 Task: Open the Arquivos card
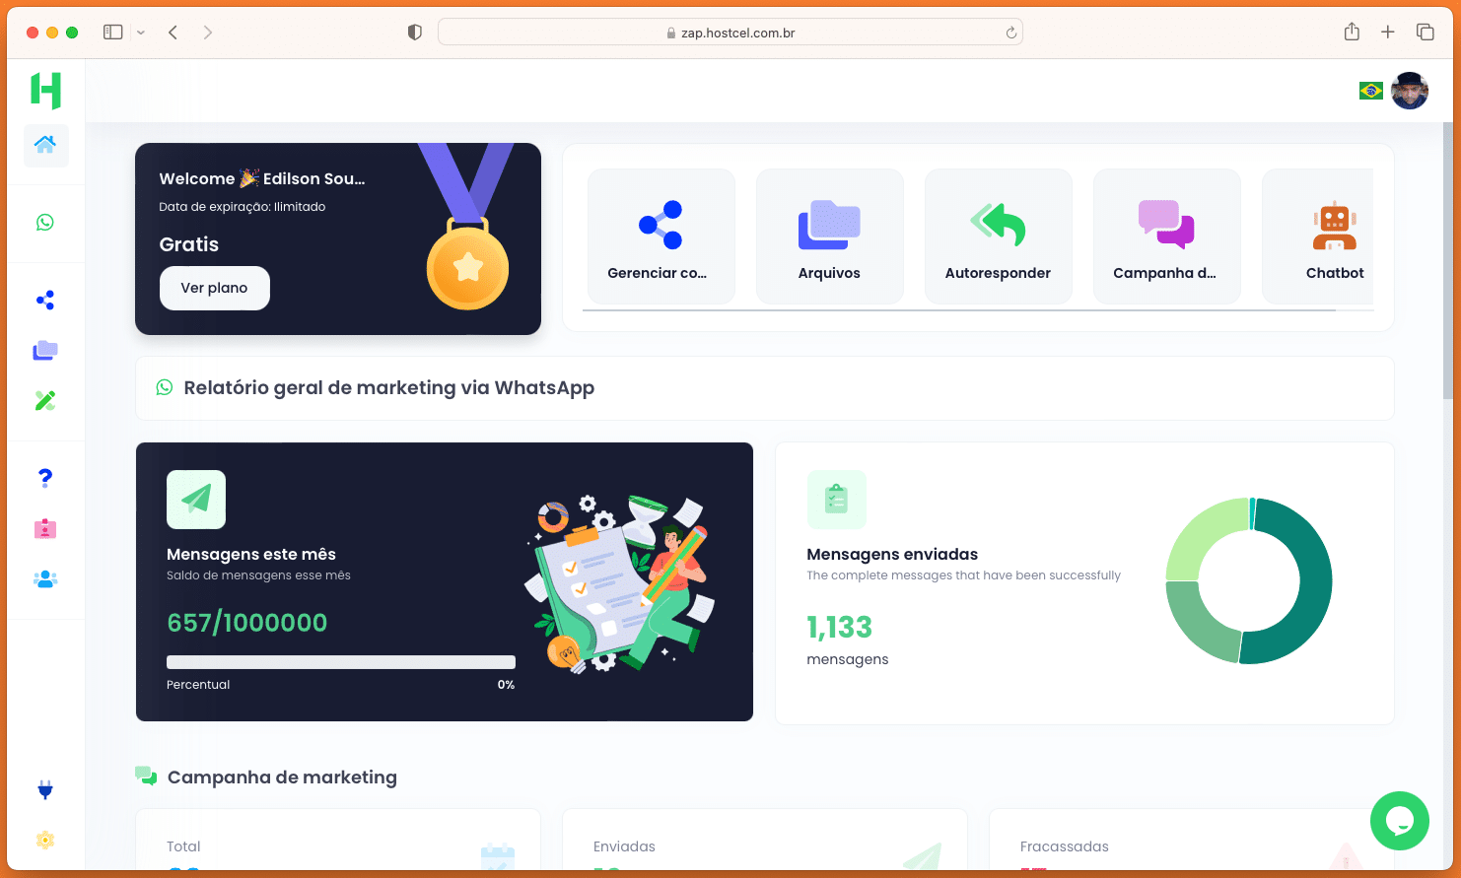pos(830,236)
